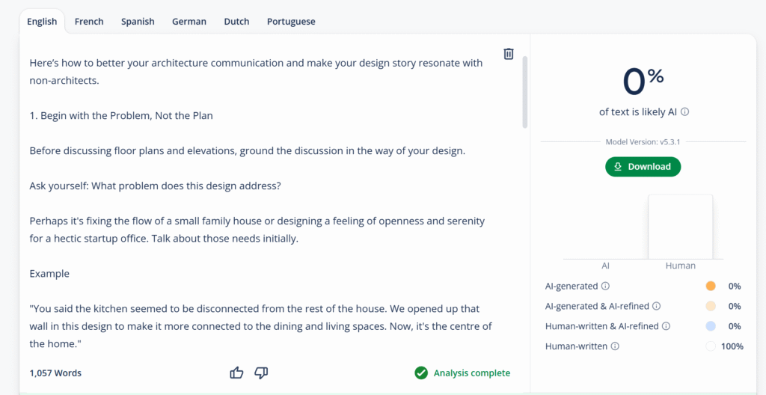Give thumbs down feedback
The width and height of the screenshot is (766, 395).
tap(261, 373)
